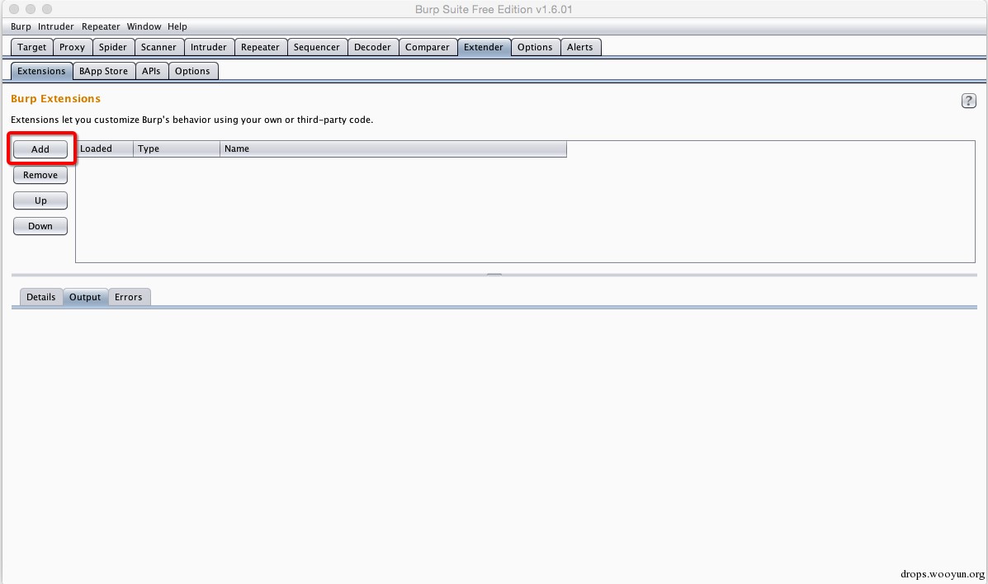988x584 pixels.
Task: Move extension Down in the list
Action: [40, 226]
